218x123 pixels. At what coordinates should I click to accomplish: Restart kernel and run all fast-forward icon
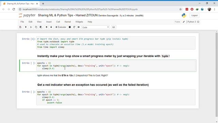pos(79,27)
